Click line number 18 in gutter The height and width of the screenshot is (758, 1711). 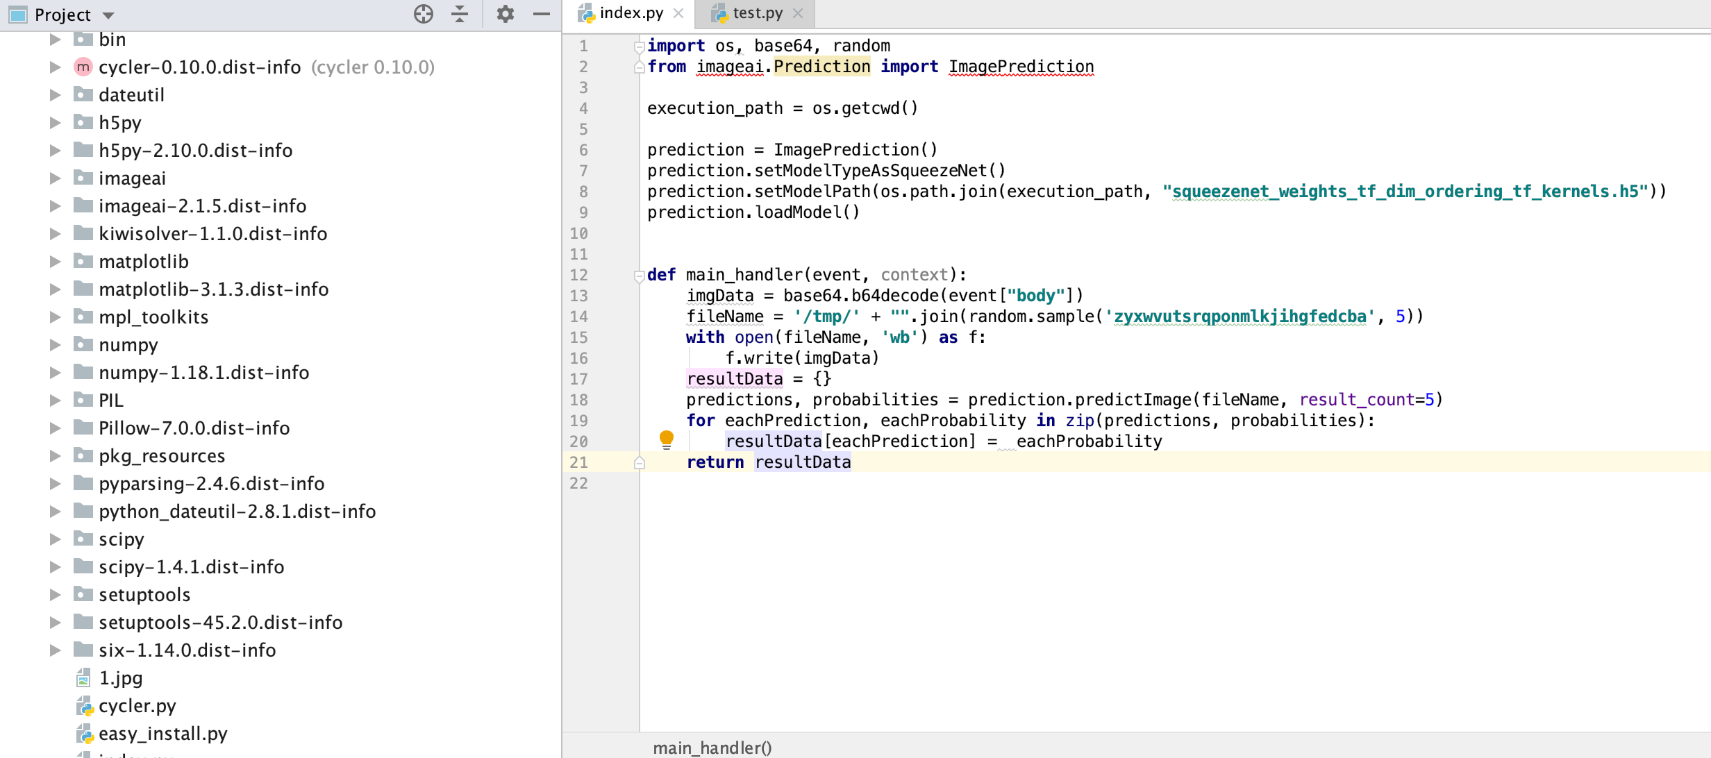(578, 400)
